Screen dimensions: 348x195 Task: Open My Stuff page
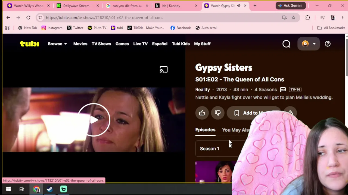click(202, 44)
